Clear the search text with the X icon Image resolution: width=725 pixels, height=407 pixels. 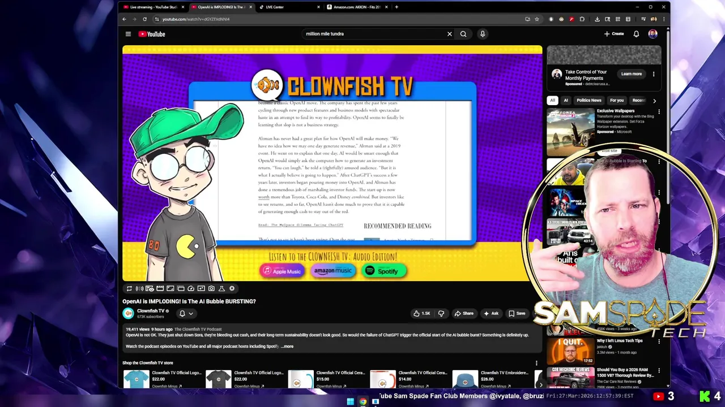pos(450,34)
